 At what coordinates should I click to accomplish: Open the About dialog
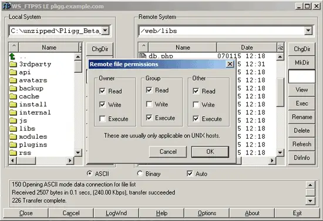252,213
